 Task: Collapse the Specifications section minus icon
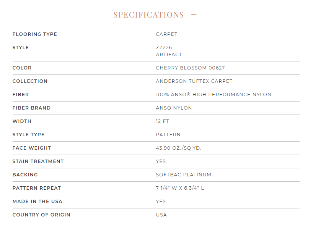pos(194,15)
